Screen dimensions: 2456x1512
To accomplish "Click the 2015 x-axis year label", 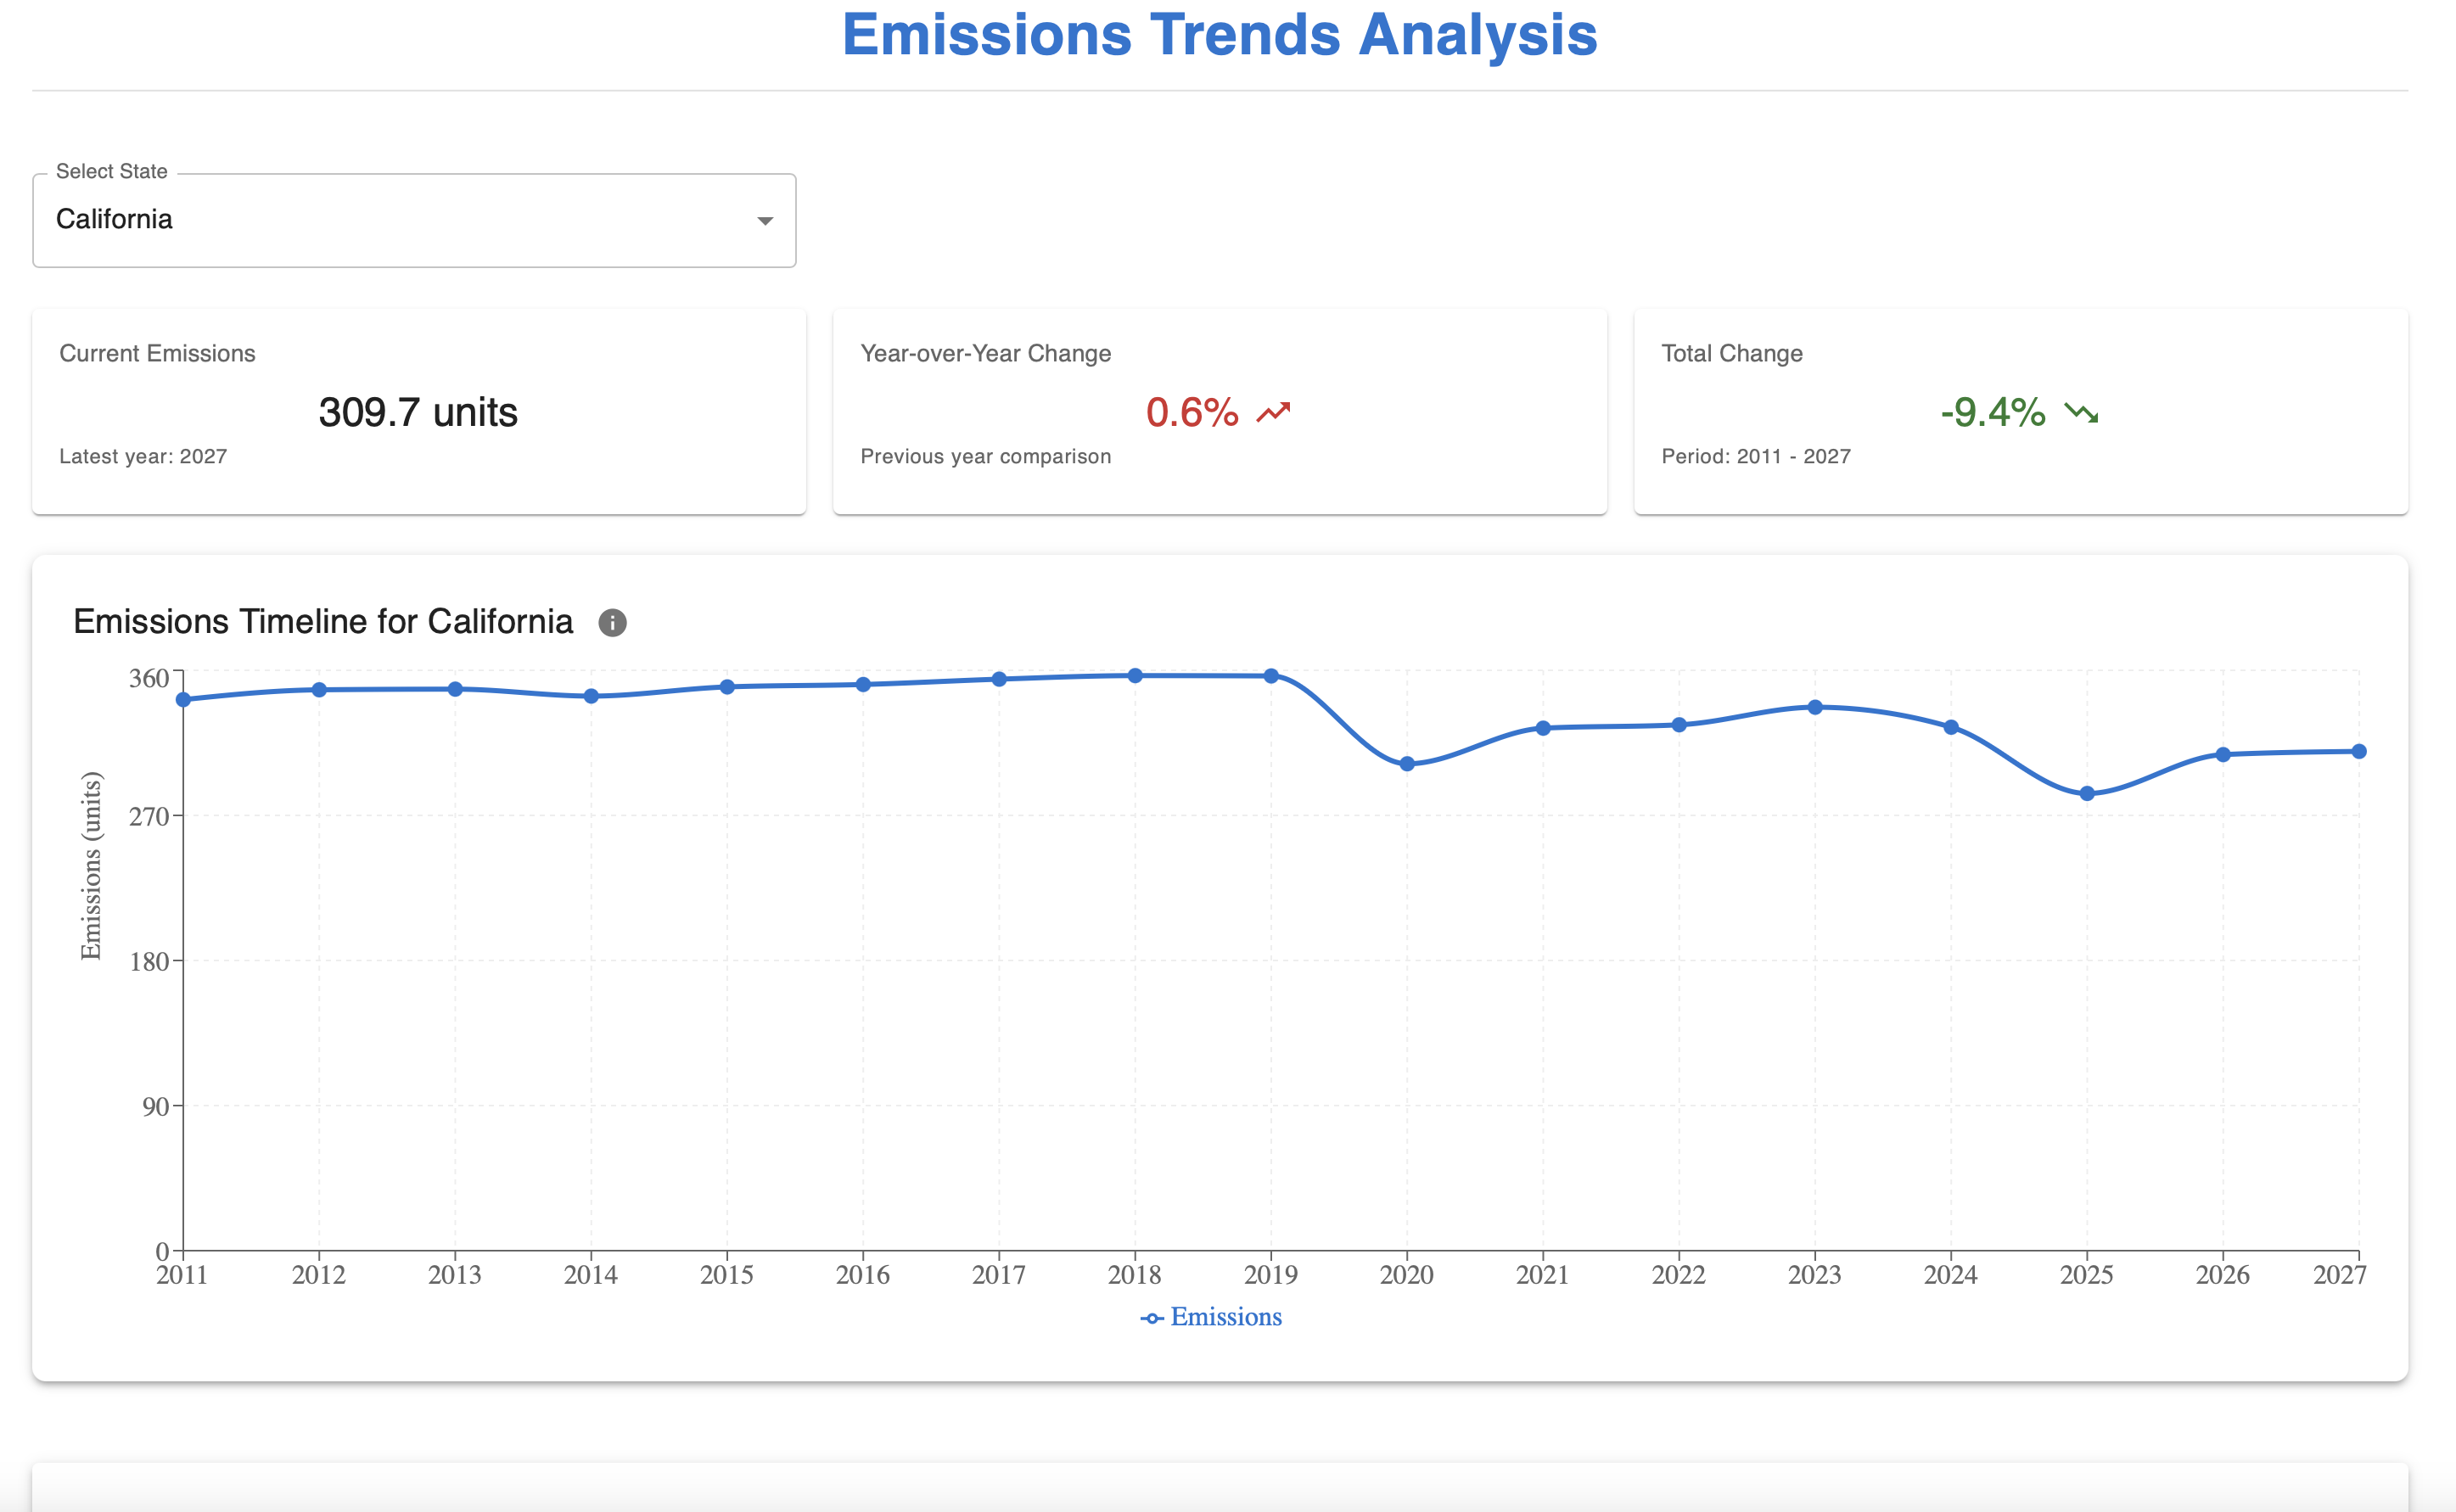I will click(x=727, y=1275).
